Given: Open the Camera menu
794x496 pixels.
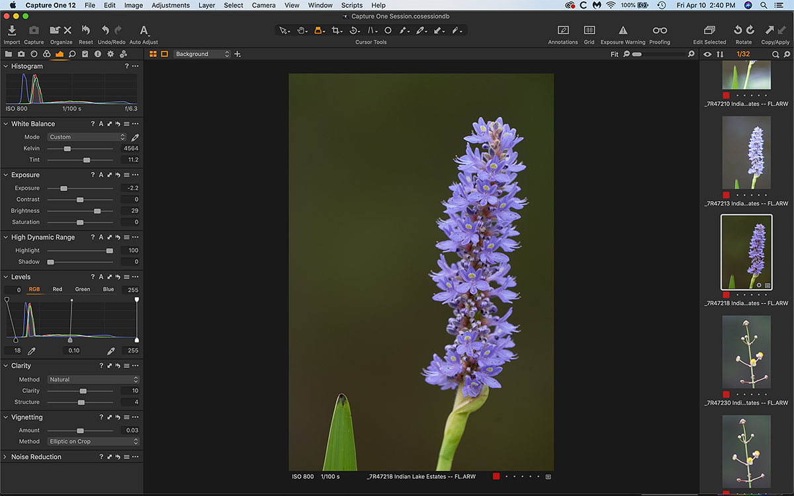Looking at the screenshot, I should [263, 5].
